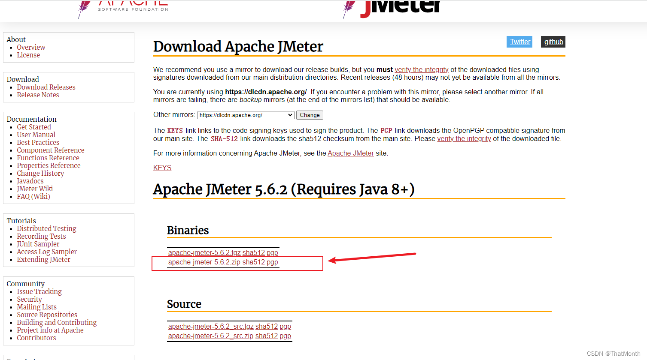647x360 pixels.
Task: Open the Twitter link button
Action: pyautogui.click(x=520, y=42)
